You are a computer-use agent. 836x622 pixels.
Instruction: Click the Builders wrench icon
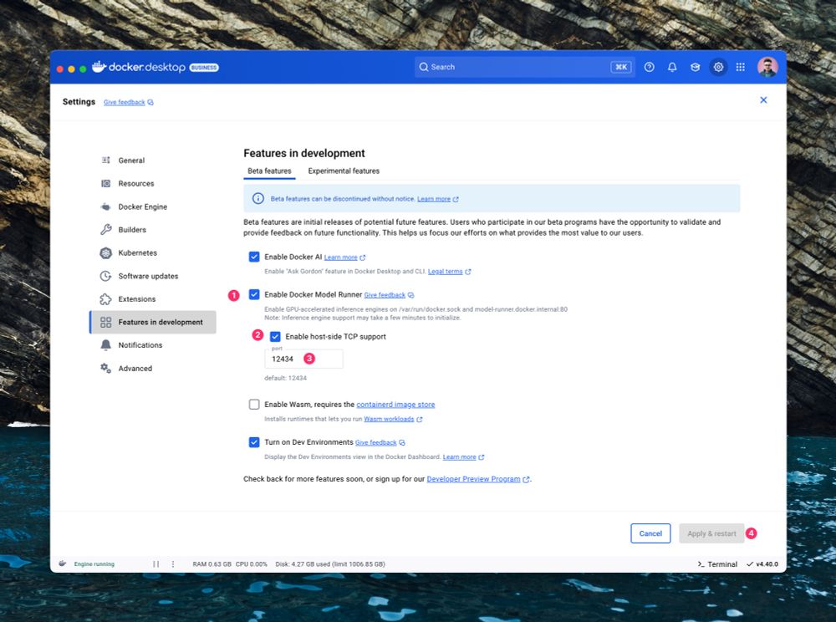tap(106, 230)
